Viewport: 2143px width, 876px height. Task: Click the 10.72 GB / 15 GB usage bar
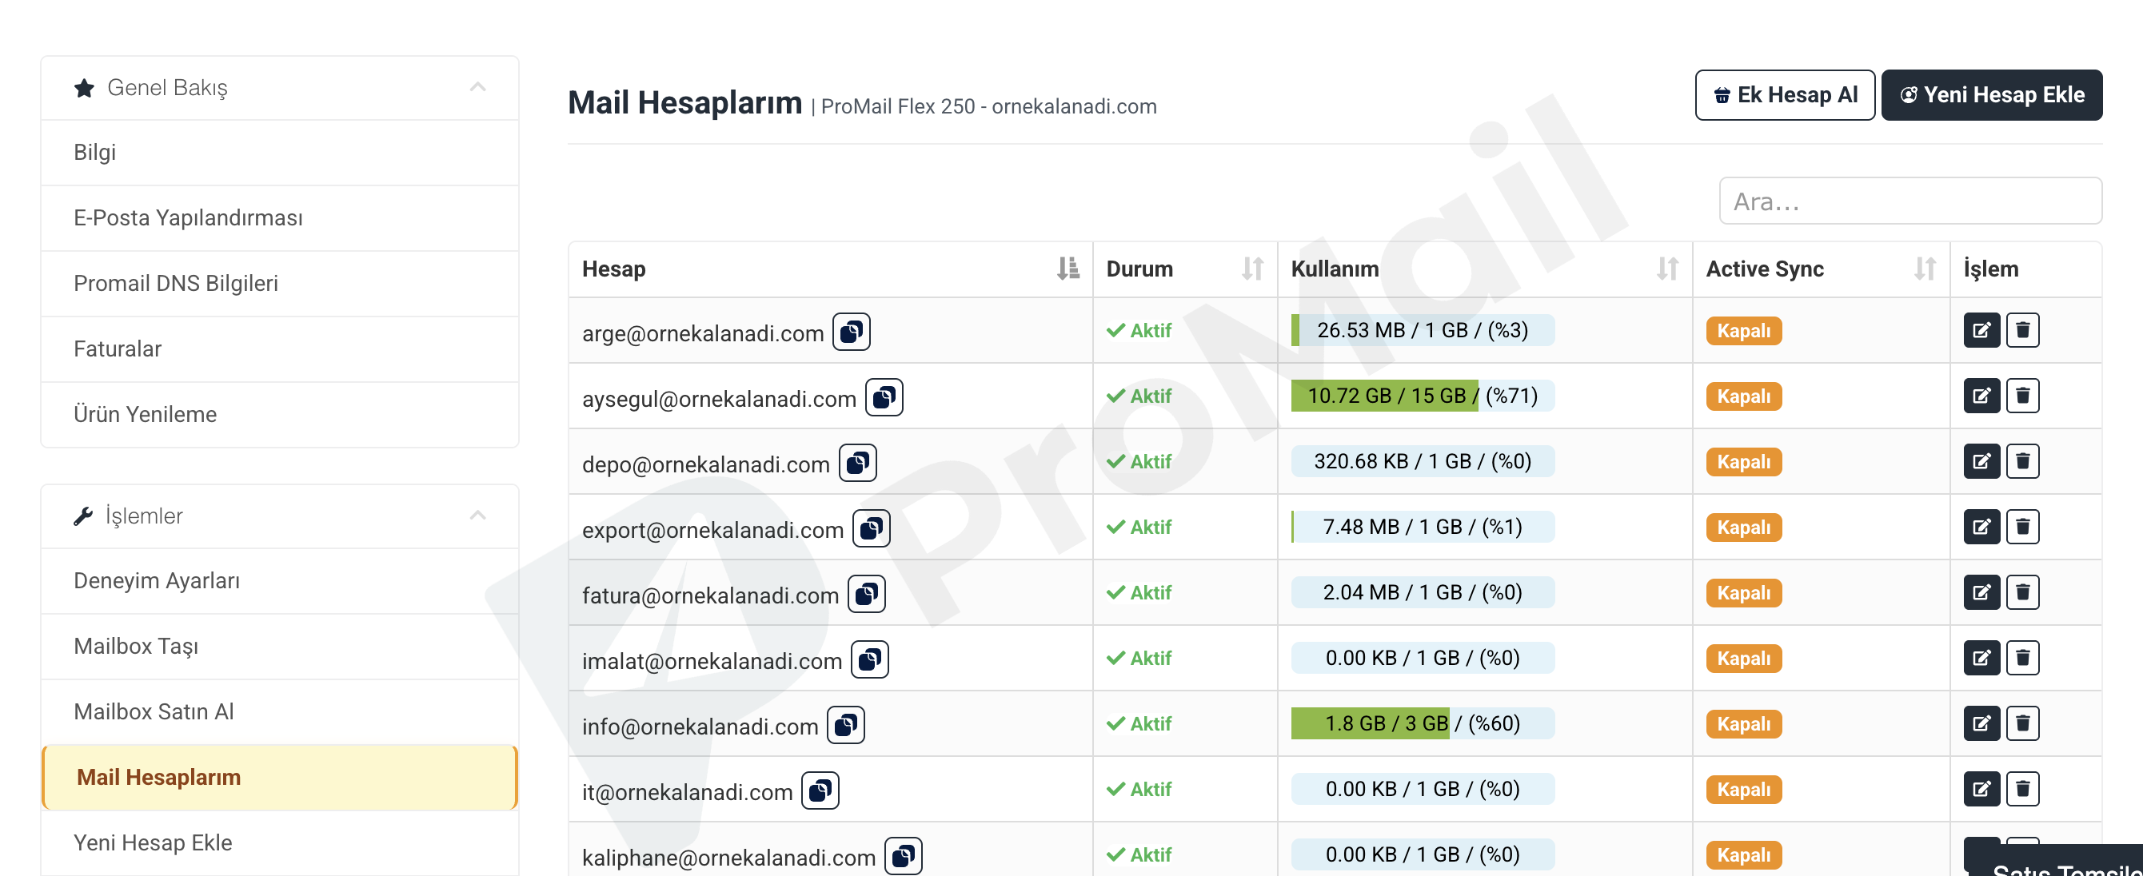point(1423,396)
